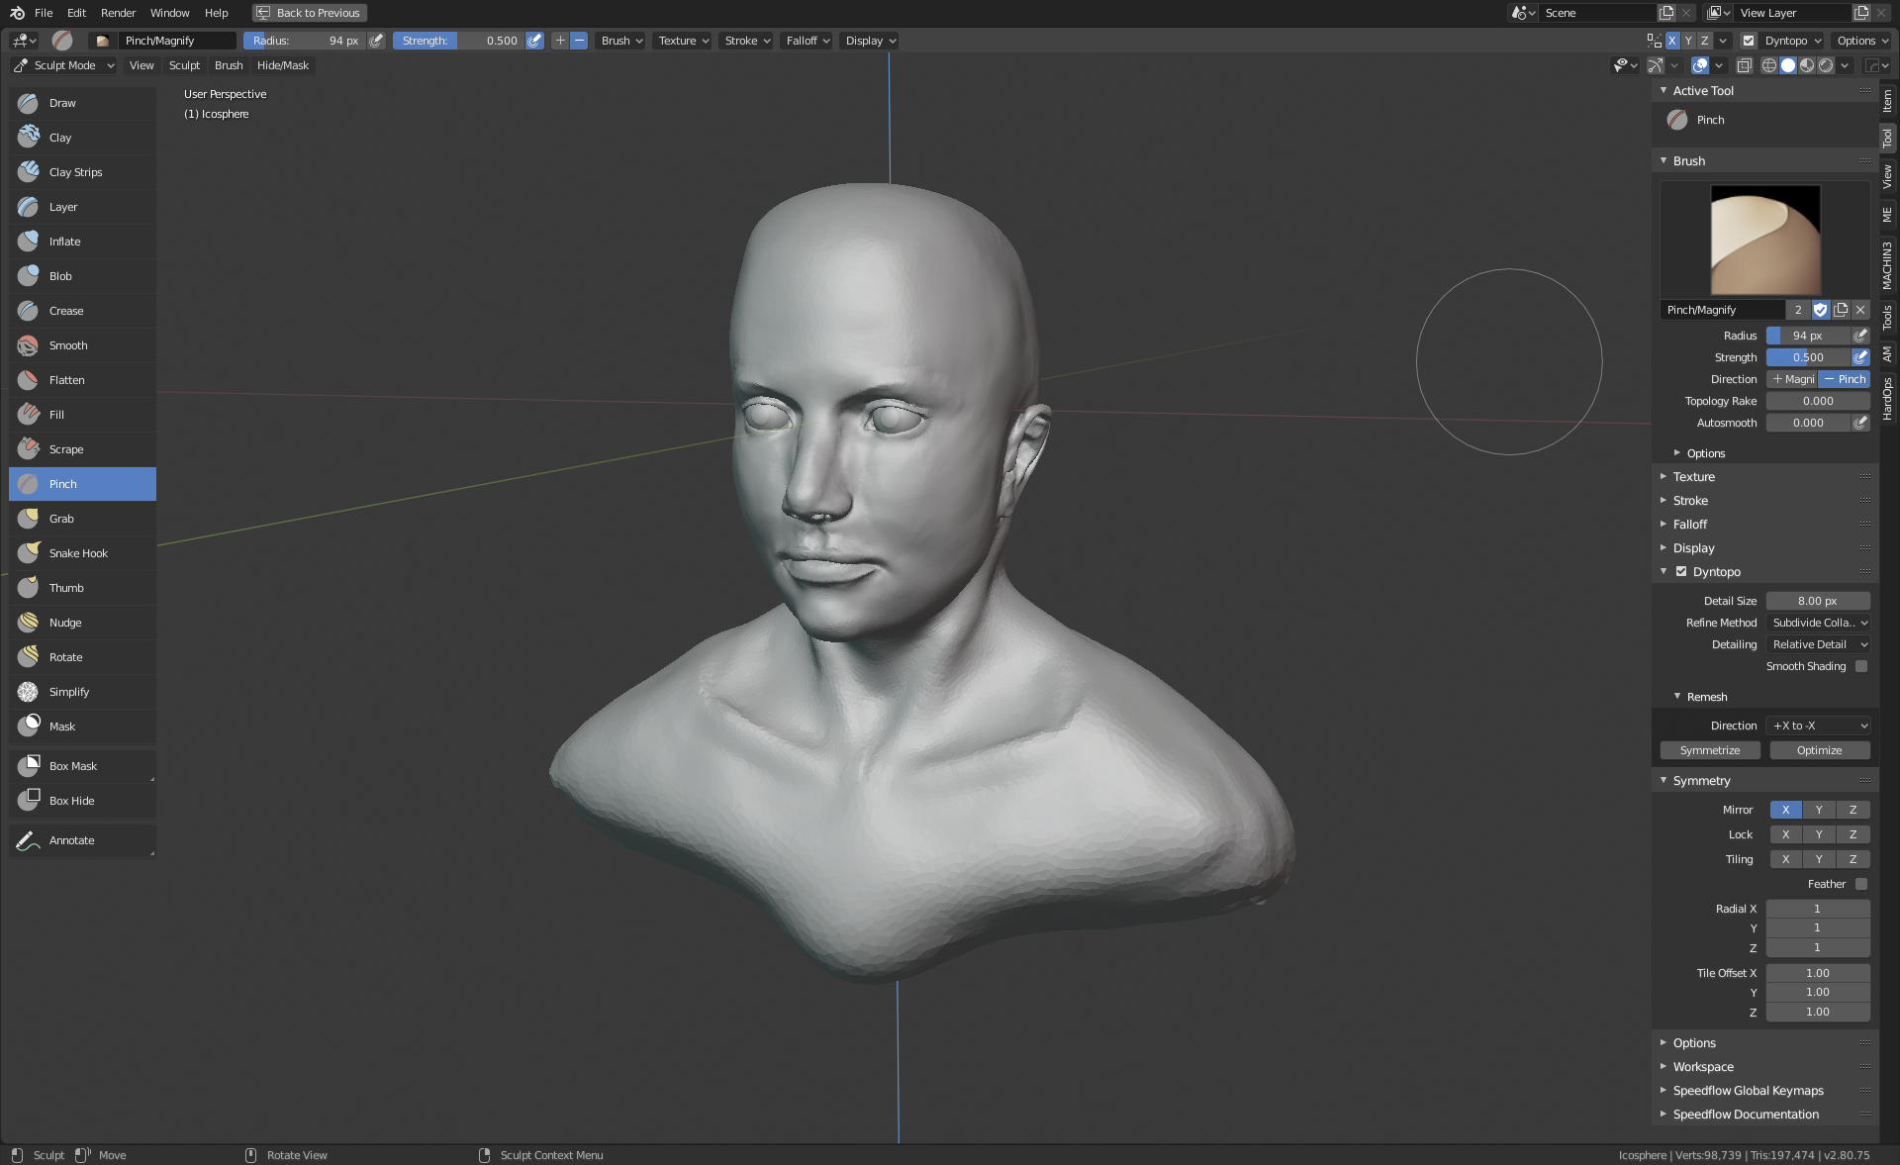Activate the Box Mask tool

click(x=72, y=766)
